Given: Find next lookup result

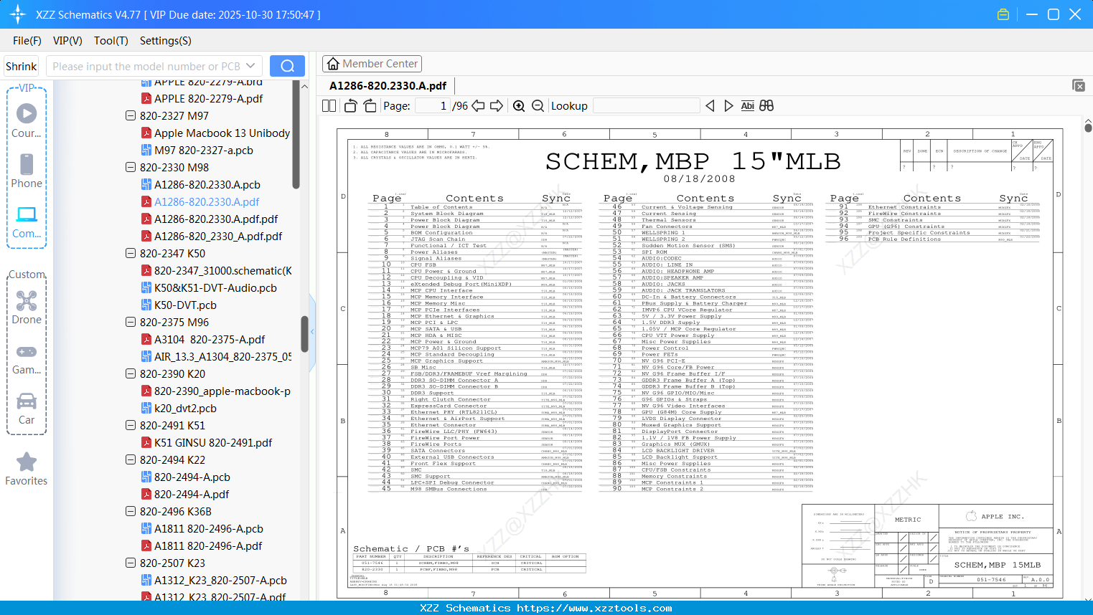Looking at the screenshot, I should point(728,106).
